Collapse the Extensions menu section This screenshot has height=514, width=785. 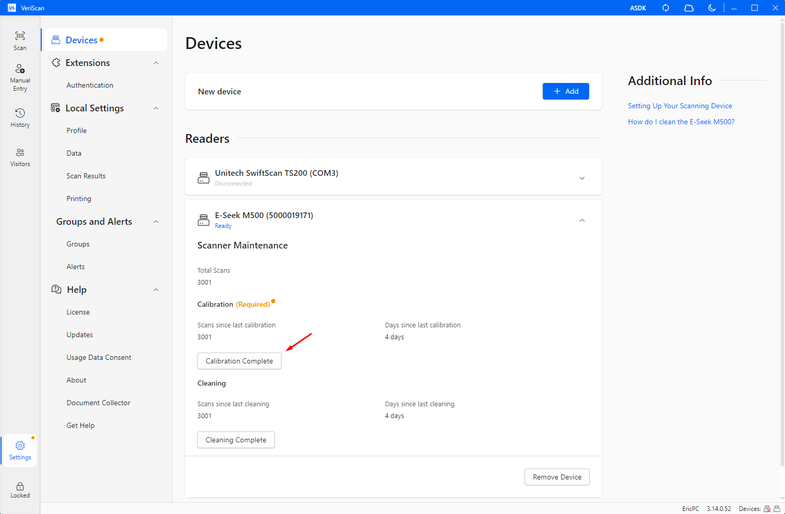(x=156, y=63)
